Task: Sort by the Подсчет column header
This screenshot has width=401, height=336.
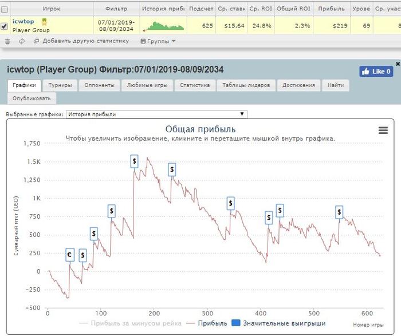Action: (x=201, y=9)
